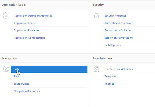Click the Security padlock icon

click(96, 16)
